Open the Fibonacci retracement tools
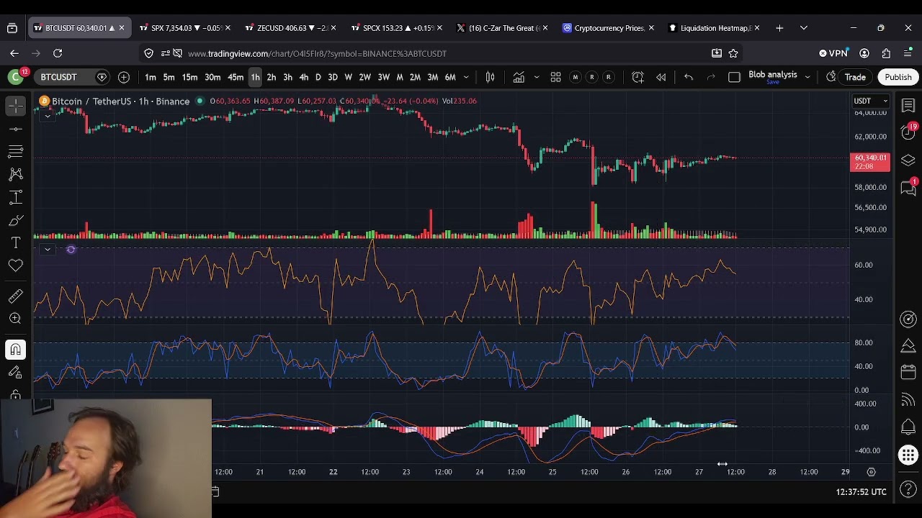This screenshot has height=518, width=922. pos(16,151)
